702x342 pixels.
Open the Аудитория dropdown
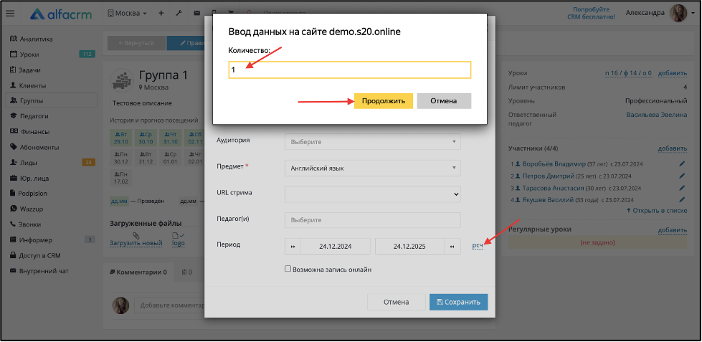[372, 142]
